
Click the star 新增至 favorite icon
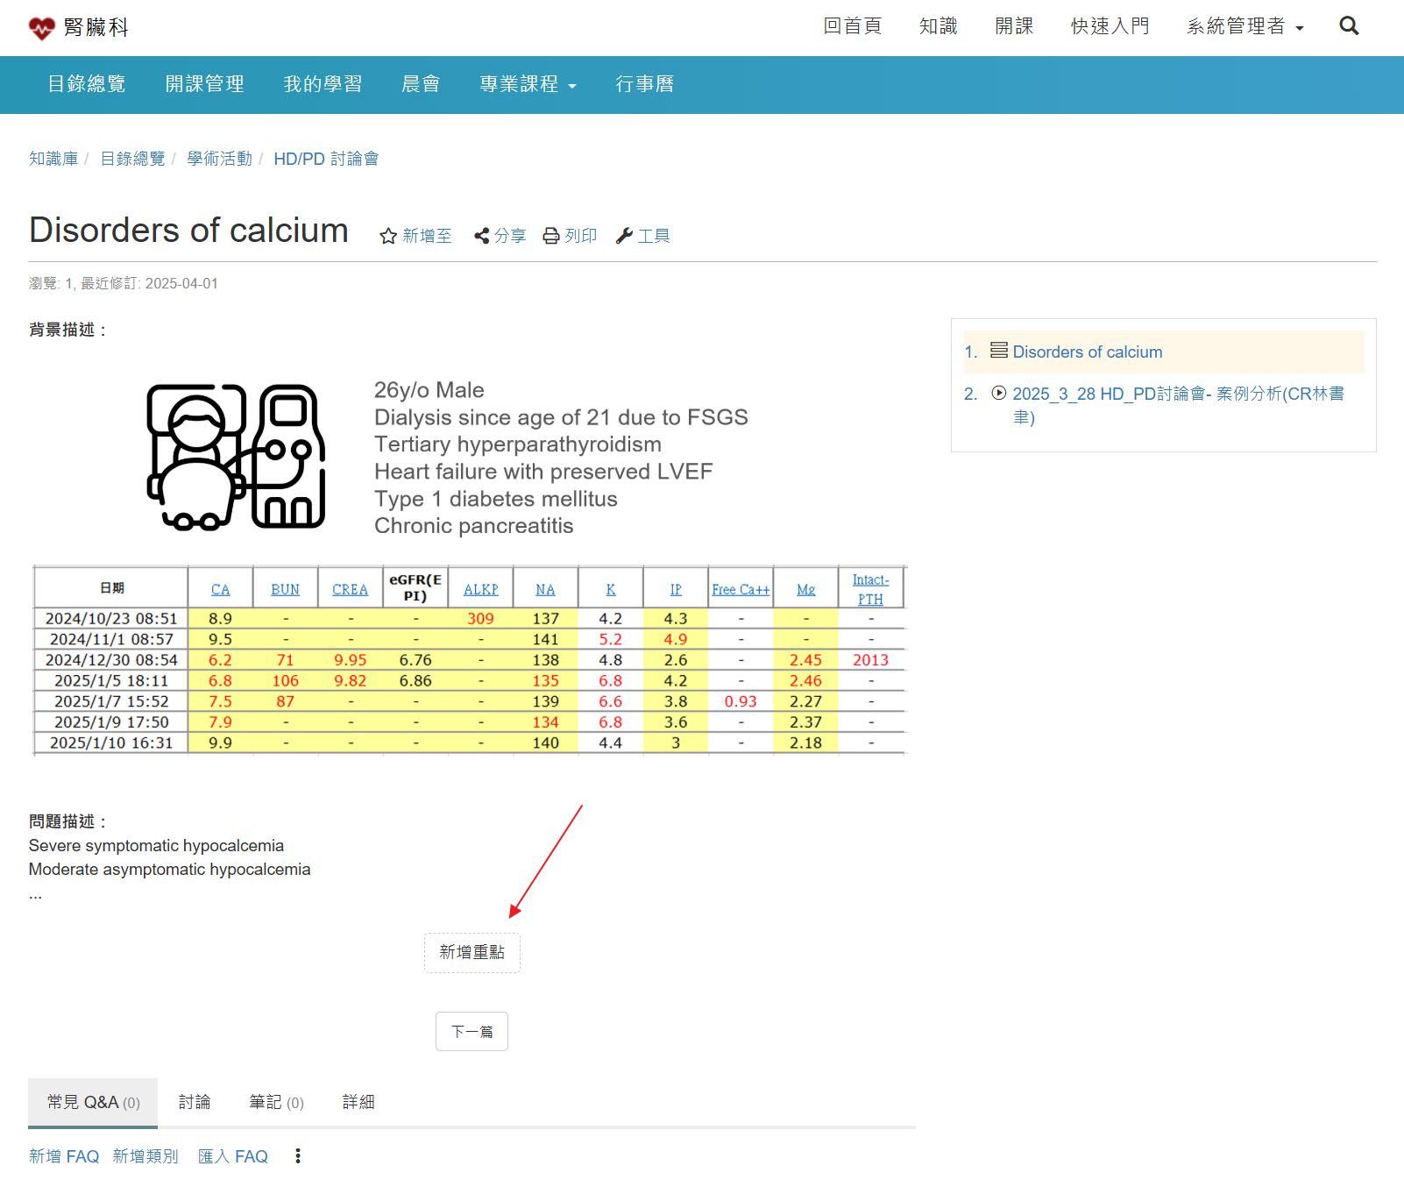[388, 236]
